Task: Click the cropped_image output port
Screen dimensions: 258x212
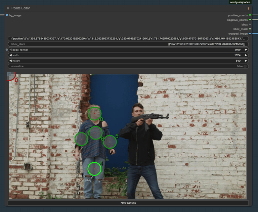Action: coord(250,34)
